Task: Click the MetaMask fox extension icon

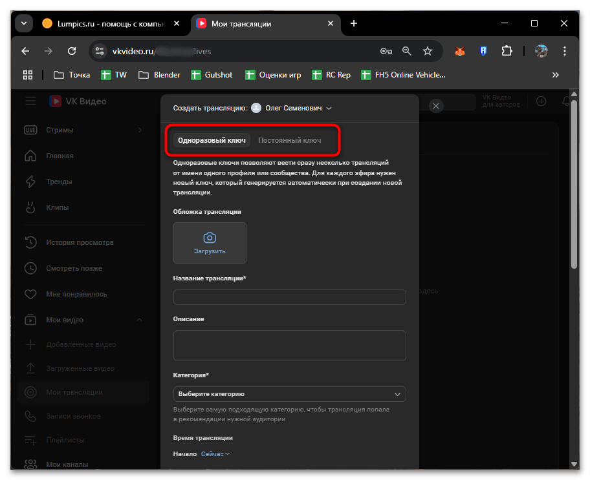Action: point(459,51)
